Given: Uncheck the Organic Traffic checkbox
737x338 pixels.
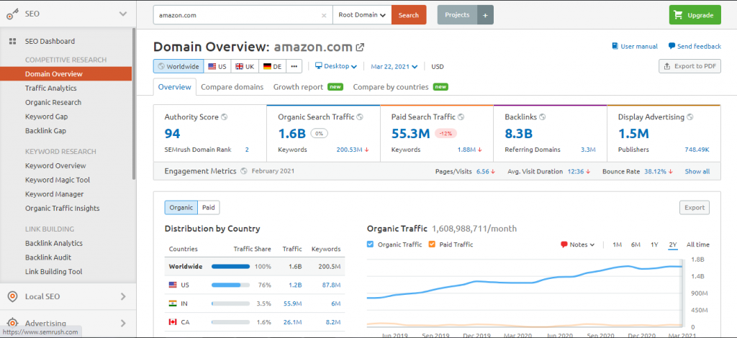Looking at the screenshot, I should [x=370, y=244].
